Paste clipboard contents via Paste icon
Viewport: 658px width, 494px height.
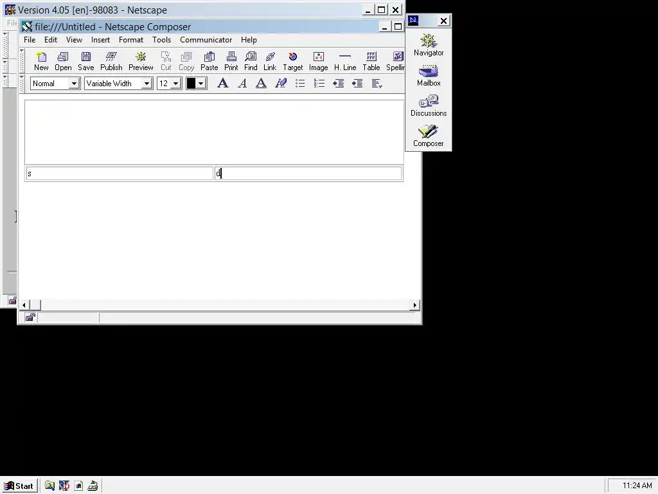209,61
